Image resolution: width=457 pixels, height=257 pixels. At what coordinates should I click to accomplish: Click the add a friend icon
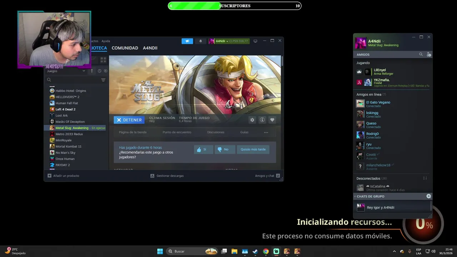tap(429, 54)
